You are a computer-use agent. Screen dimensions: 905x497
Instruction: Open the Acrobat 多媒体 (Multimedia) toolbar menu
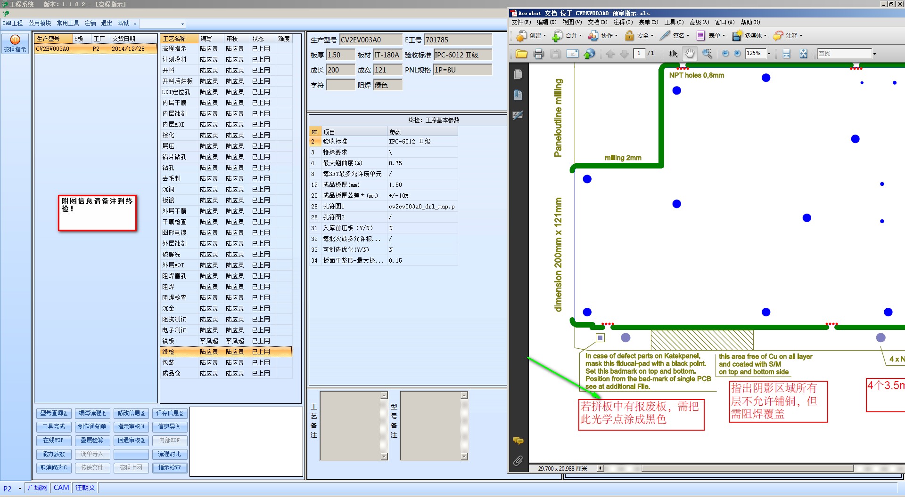[749, 35]
